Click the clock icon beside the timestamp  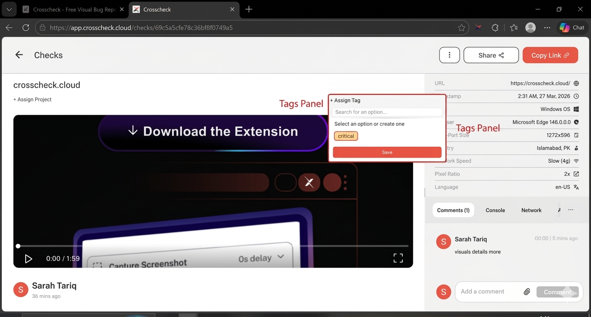click(x=577, y=96)
